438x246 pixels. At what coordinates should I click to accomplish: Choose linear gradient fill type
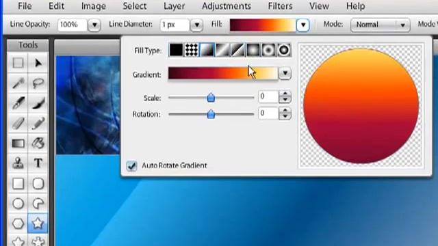tap(207, 50)
